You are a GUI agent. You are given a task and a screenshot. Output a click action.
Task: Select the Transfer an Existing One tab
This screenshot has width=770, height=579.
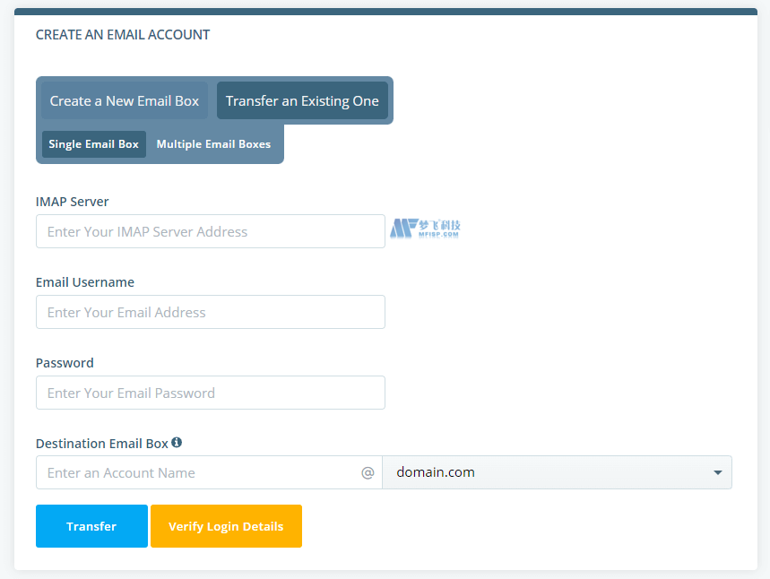[302, 100]
